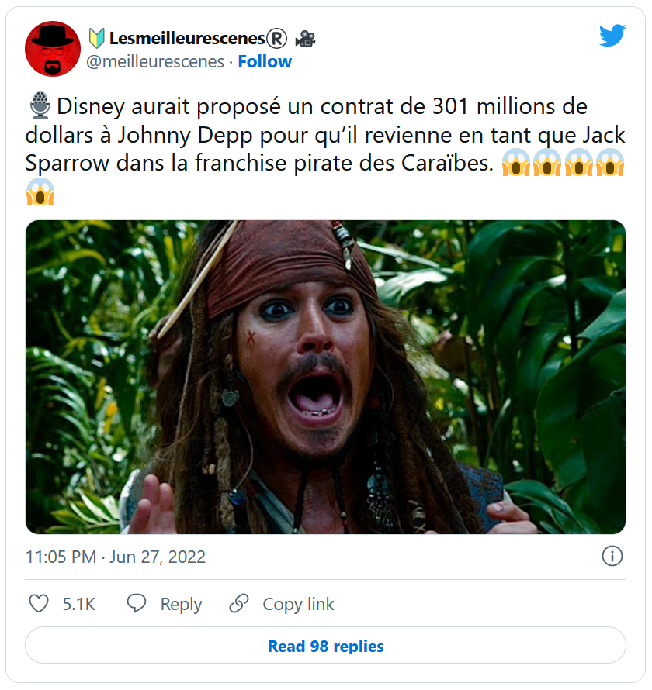Click the Copy link text

click(298, 604)
